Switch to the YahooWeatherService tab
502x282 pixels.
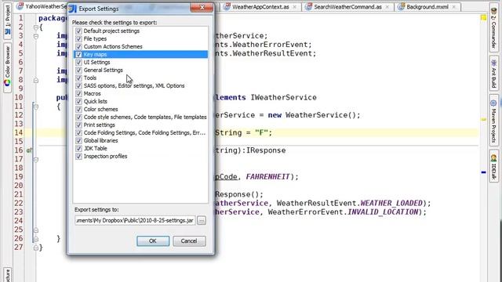(x=42, y=6)
